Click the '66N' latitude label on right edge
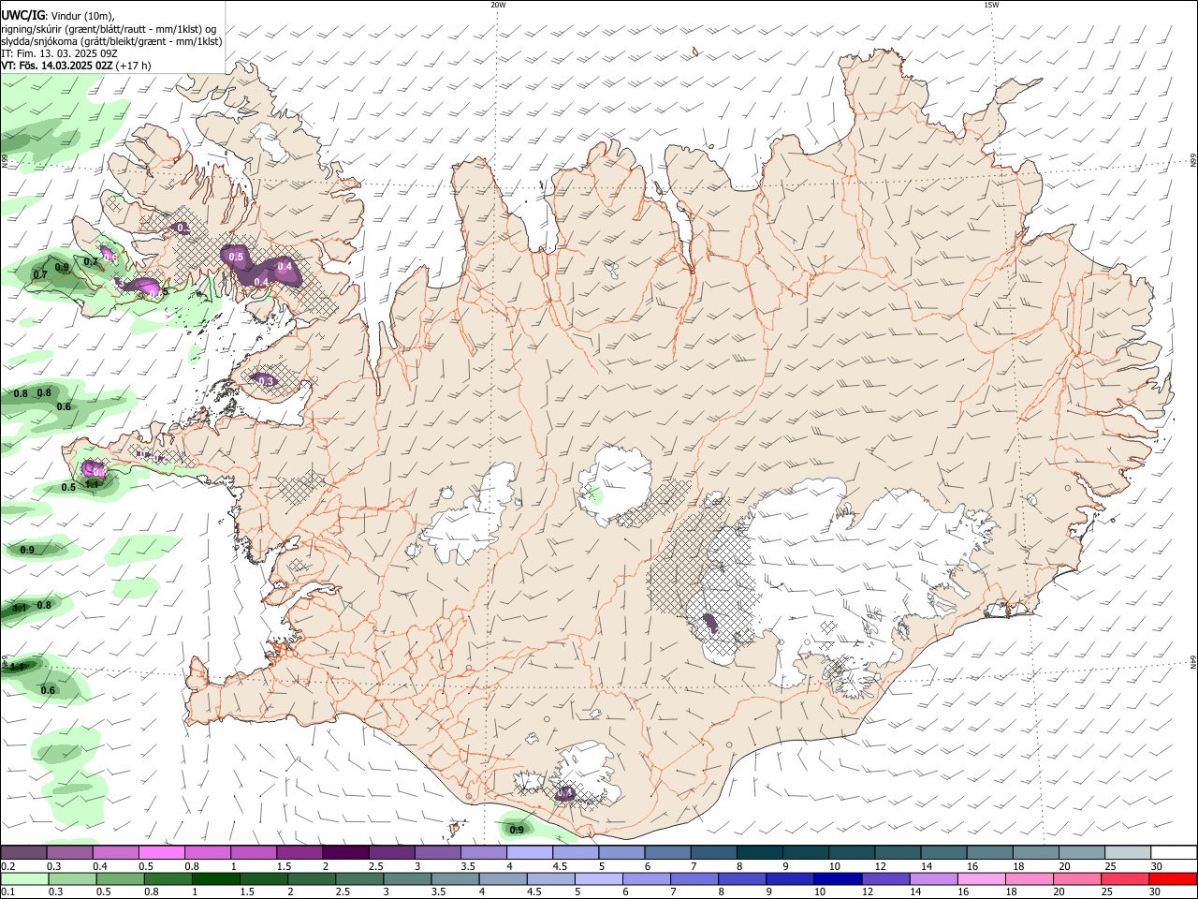The image size is (1198, 899). [x=1192, y=161]
